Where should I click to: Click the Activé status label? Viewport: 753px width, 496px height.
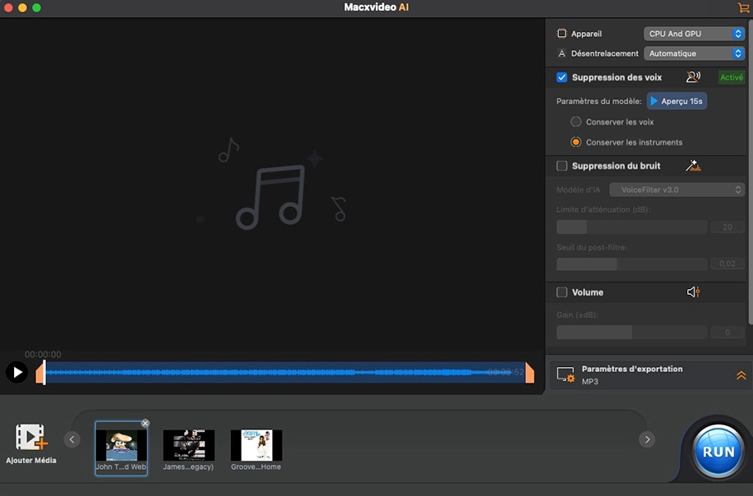pos(731,76)
